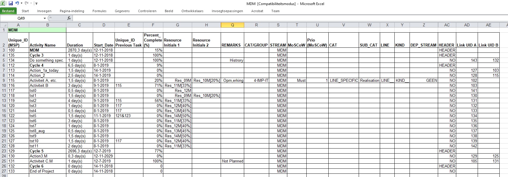Click the Excel application icon in title bar
Screen dimensions: 508x177
[x=3, y=4]
